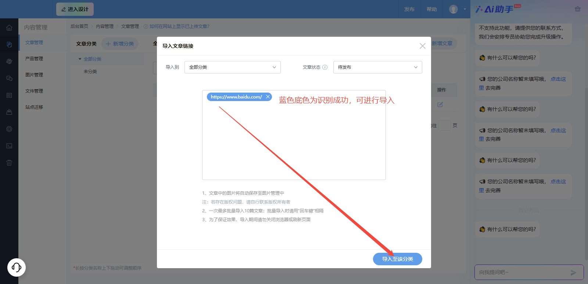This screenshot has height=284, width=588.
Task: Expand the user avatar dropdown arrow
Action: [x=465, y=9]
